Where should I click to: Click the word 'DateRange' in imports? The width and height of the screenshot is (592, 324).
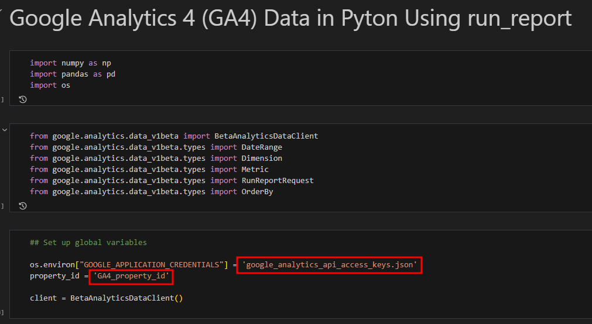click(262, 147)
